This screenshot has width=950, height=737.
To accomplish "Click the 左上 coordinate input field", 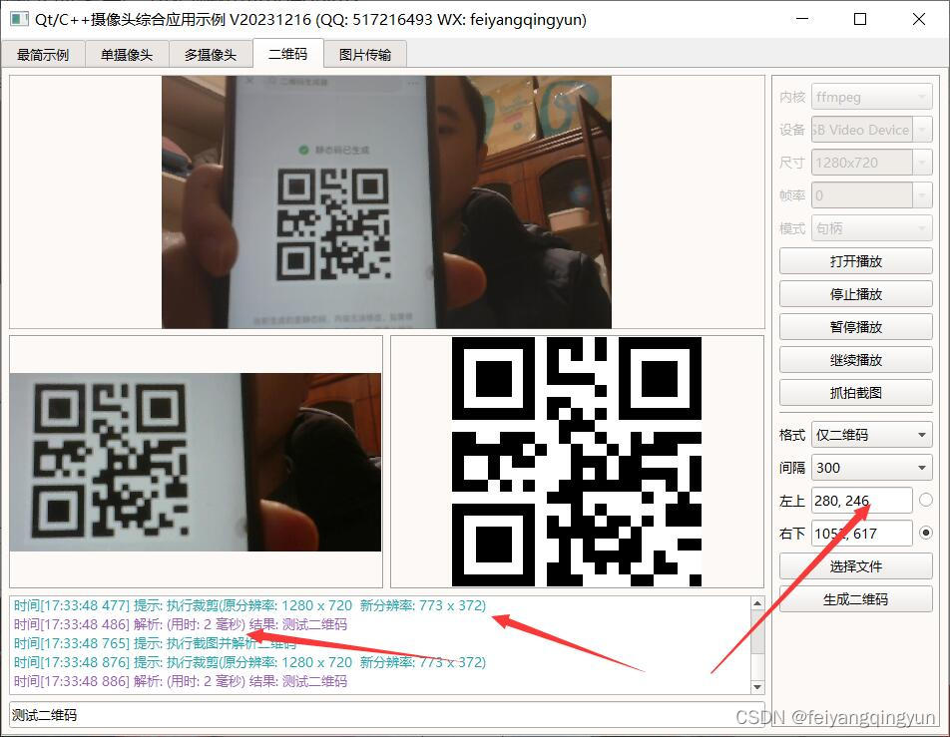I will point(861,500).
